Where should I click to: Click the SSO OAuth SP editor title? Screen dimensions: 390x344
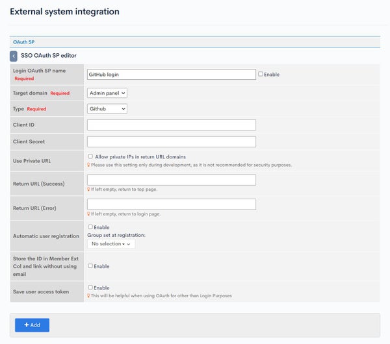click(x=49, y=56)
